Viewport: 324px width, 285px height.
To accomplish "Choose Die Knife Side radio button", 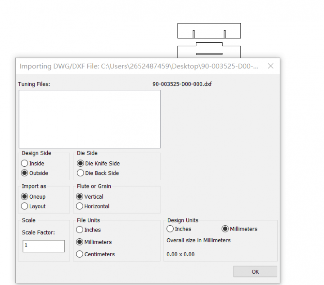I will point(81,164).
